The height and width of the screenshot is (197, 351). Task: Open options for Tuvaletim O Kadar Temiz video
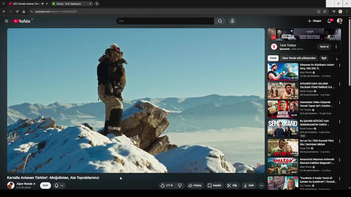(339, 178)
